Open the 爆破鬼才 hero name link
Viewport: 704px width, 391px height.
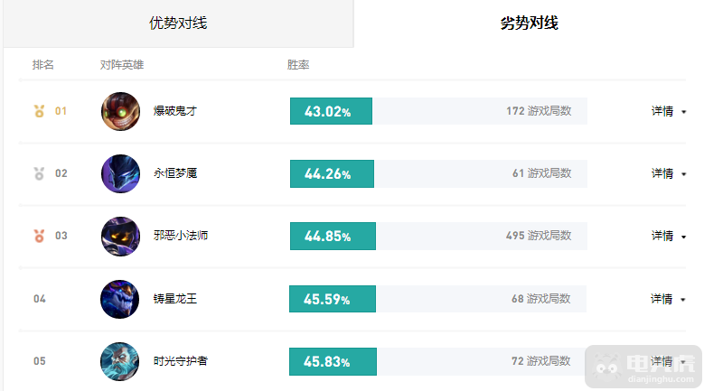[x=175, y=111]
